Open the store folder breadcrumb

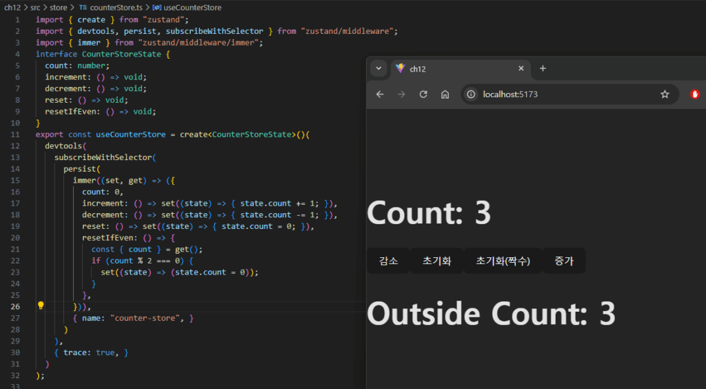point(59,7)
